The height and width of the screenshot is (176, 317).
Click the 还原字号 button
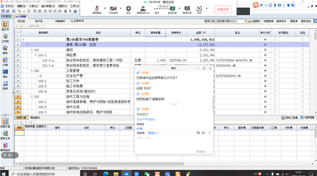tap(77, 21)
